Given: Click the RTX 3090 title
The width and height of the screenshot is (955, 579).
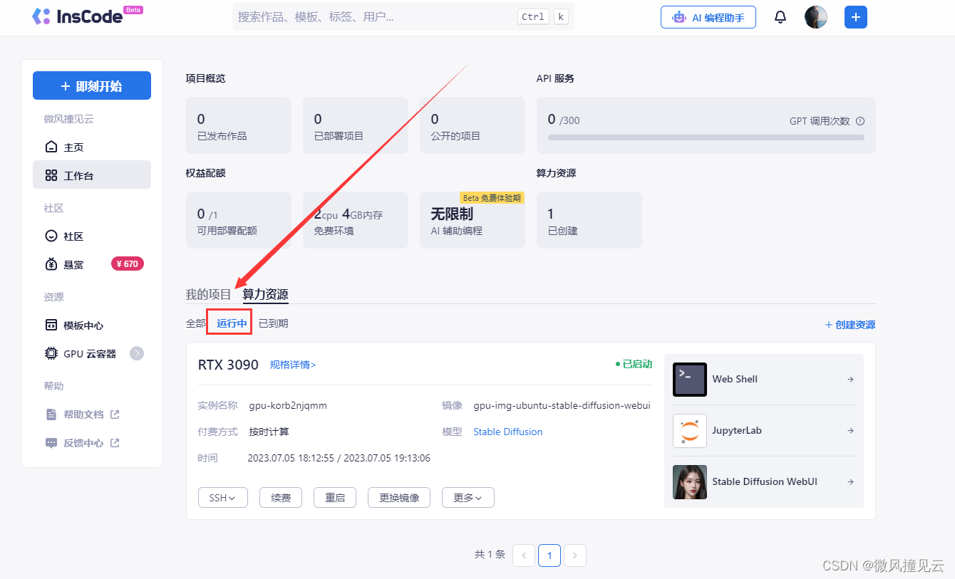Looking at the screenshot, I should [228, 365].
